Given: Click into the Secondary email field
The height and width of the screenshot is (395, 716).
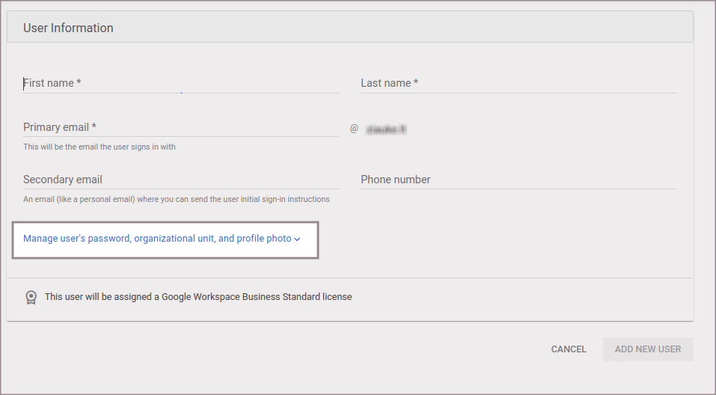Looking at the screenshot, I should (180, 180).
